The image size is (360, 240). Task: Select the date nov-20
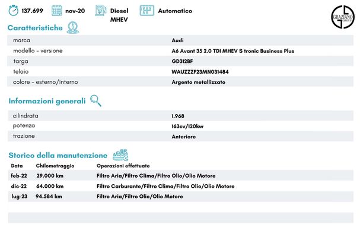[75, 11]
